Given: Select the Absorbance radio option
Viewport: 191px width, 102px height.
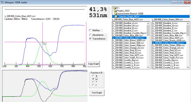Looking at the screenshot, I should tap(90, 35).
